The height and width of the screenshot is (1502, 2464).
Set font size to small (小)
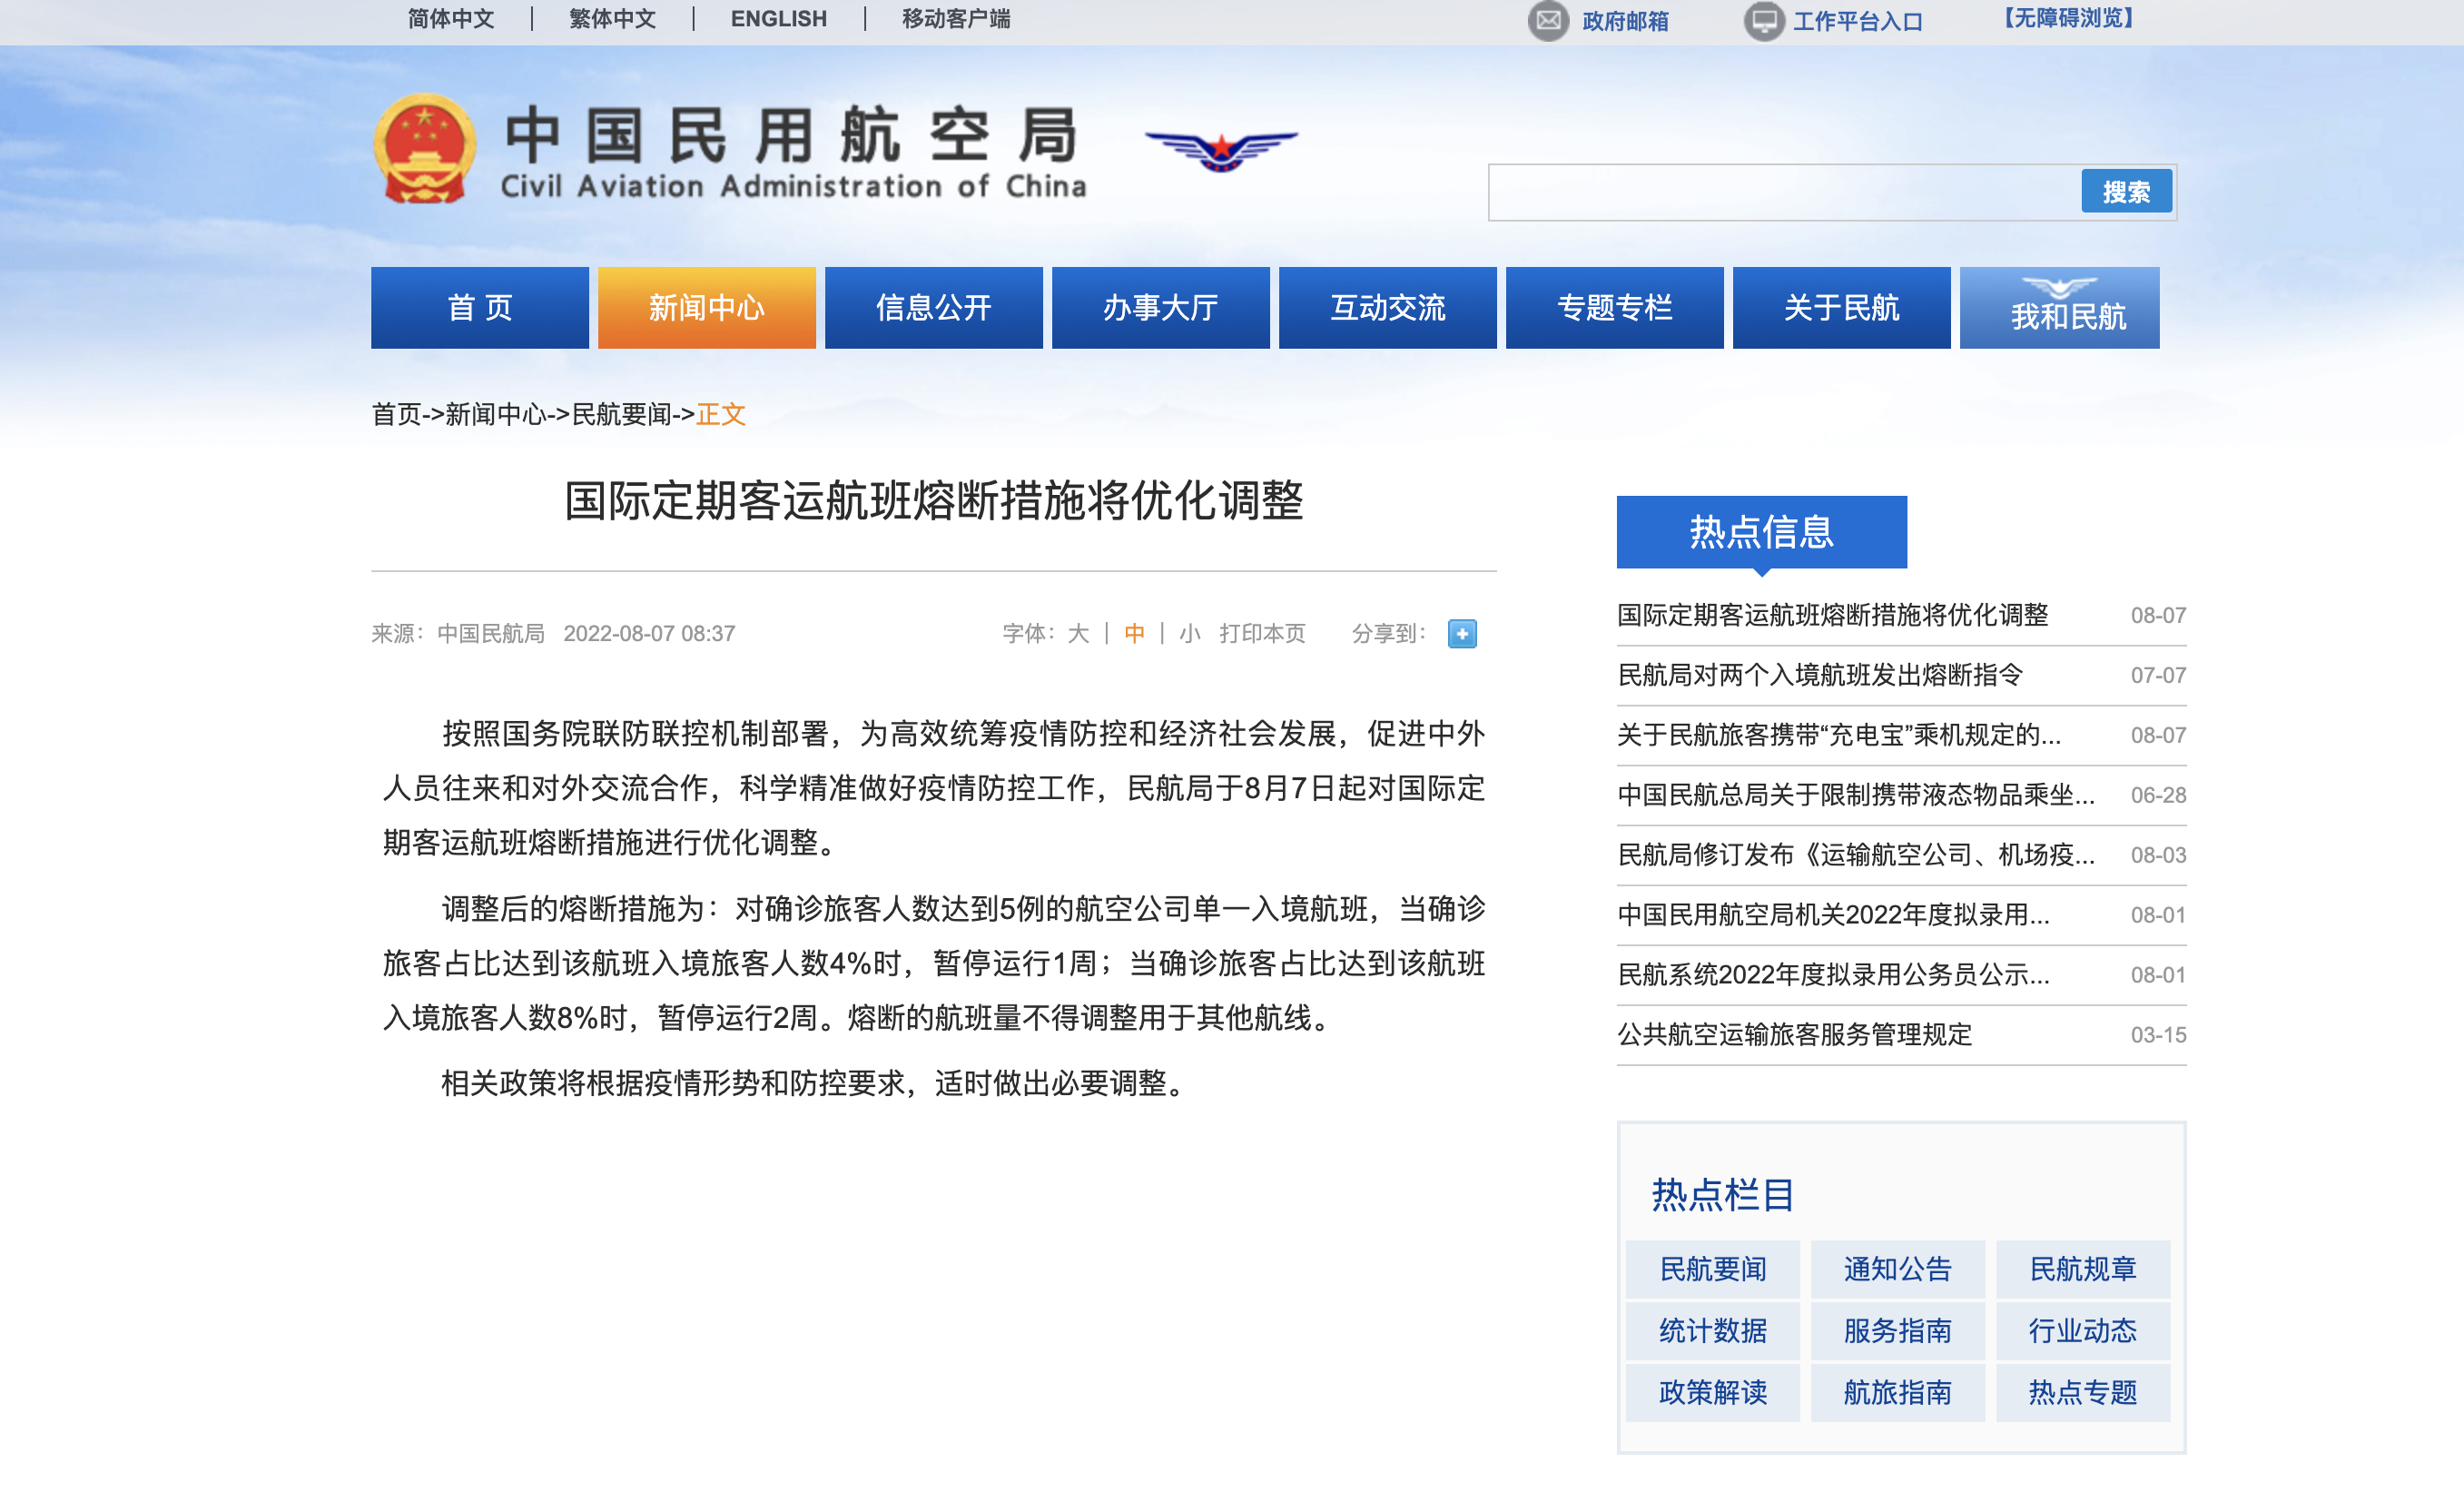pos(1189,633)
